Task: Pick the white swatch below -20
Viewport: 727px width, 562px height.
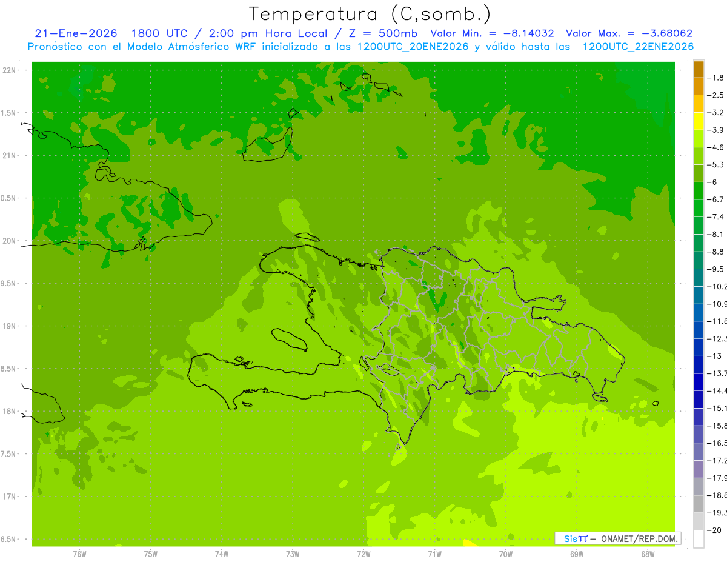Action: [699, 538]
